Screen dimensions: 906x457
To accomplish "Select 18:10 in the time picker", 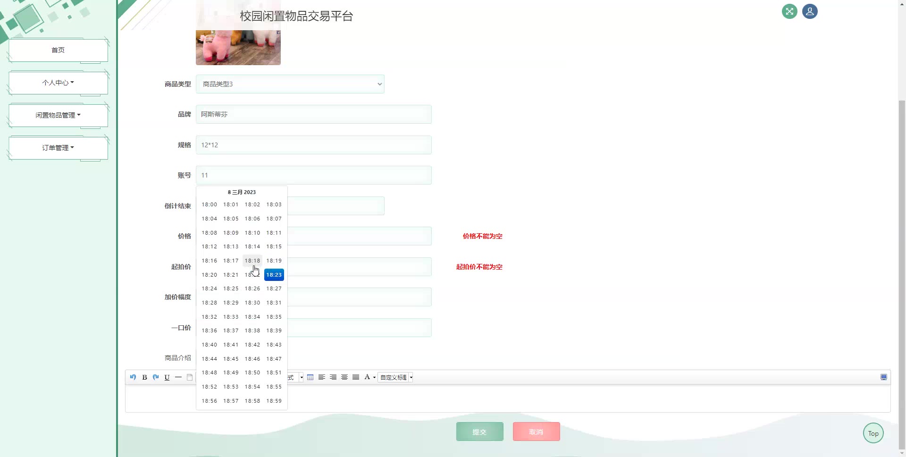I will click(x=252, y=233).
